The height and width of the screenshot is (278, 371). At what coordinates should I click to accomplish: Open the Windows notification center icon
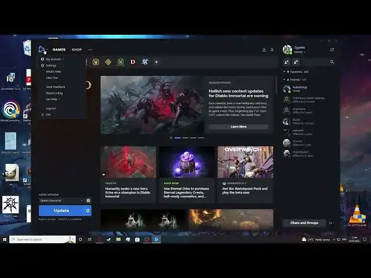[x=365, y=239]
